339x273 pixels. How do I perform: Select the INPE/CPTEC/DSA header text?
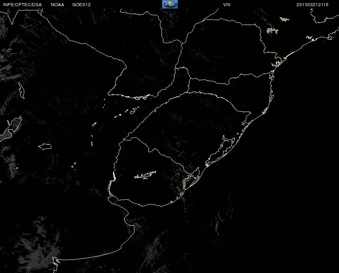pos(22,5)
